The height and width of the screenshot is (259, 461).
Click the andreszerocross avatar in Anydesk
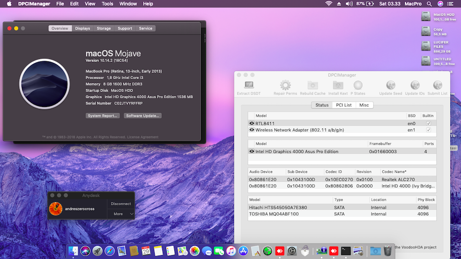(56, 209)
